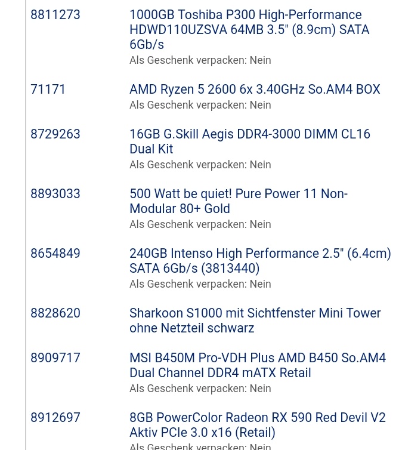Open MSI B450M Pro-VDH Plus link
Viewport: 399px width, 450px height.
258,365
